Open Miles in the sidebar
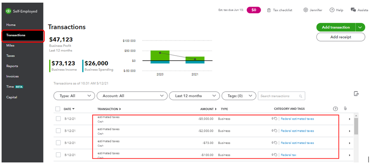 click(x=10, y=45)
